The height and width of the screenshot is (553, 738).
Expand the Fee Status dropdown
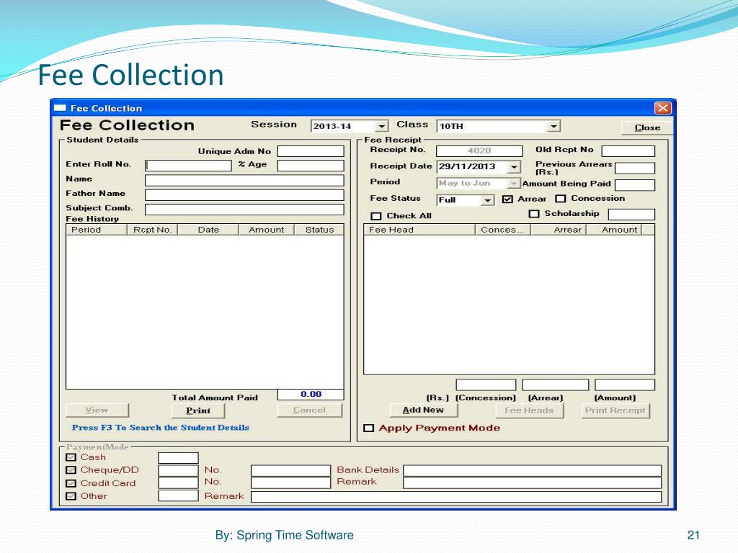(x=488, y=200)
